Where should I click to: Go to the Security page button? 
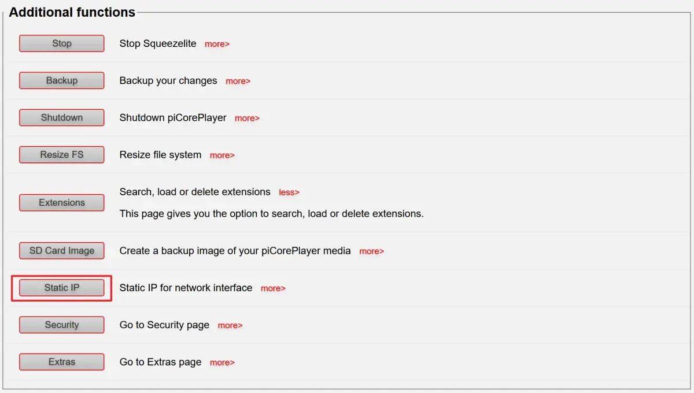[62, 325]
